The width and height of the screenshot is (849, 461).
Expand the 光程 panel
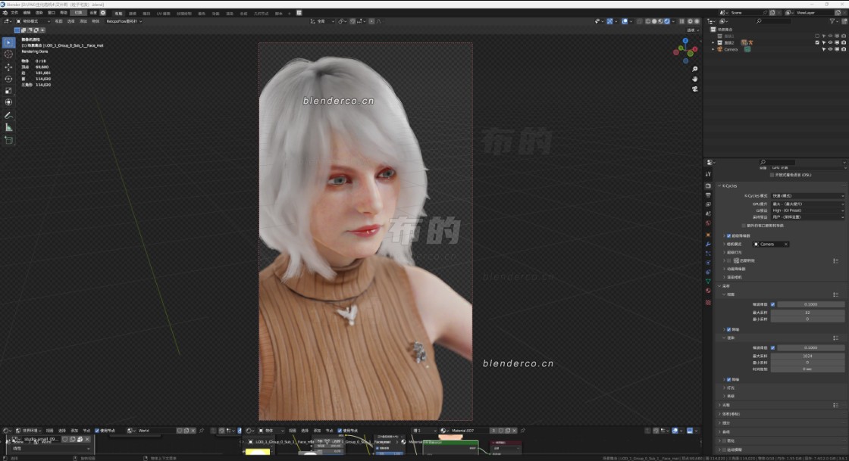(727, 405)
